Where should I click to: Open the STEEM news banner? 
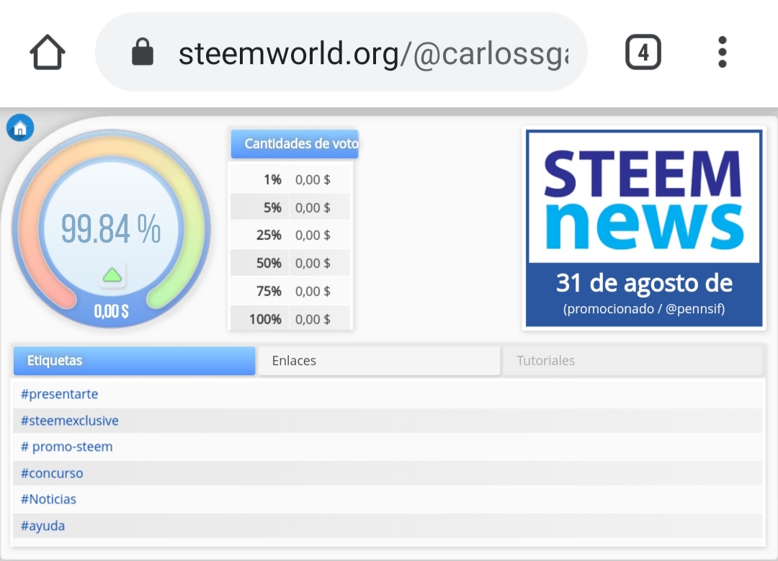pyautogui.click(x=644, y=228)
